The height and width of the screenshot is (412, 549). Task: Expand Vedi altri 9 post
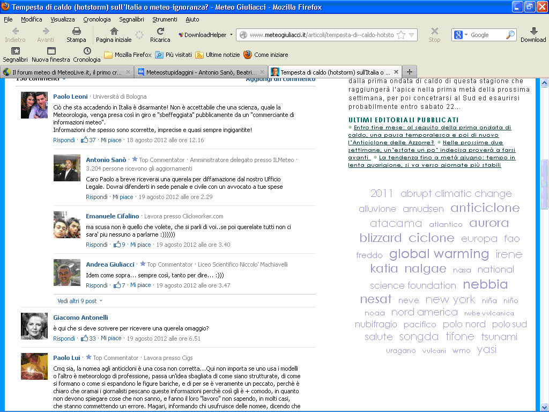tap(80, 301)
